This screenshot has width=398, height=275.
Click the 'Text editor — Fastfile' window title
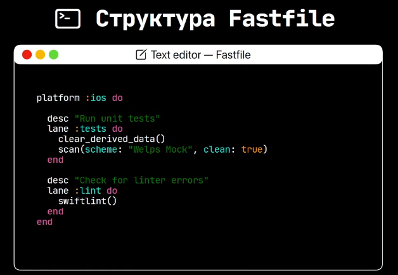click(200, 54)
